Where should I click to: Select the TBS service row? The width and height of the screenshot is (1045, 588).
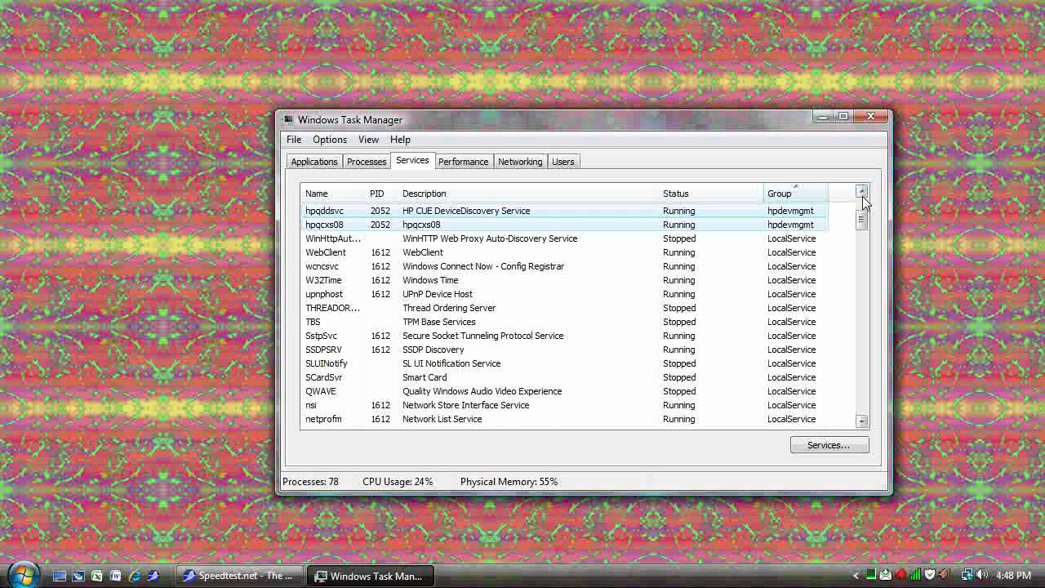click(564, 322)
